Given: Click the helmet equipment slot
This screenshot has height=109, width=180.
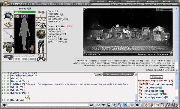Looking at the screenshot, I should click(x=8, y=16).
